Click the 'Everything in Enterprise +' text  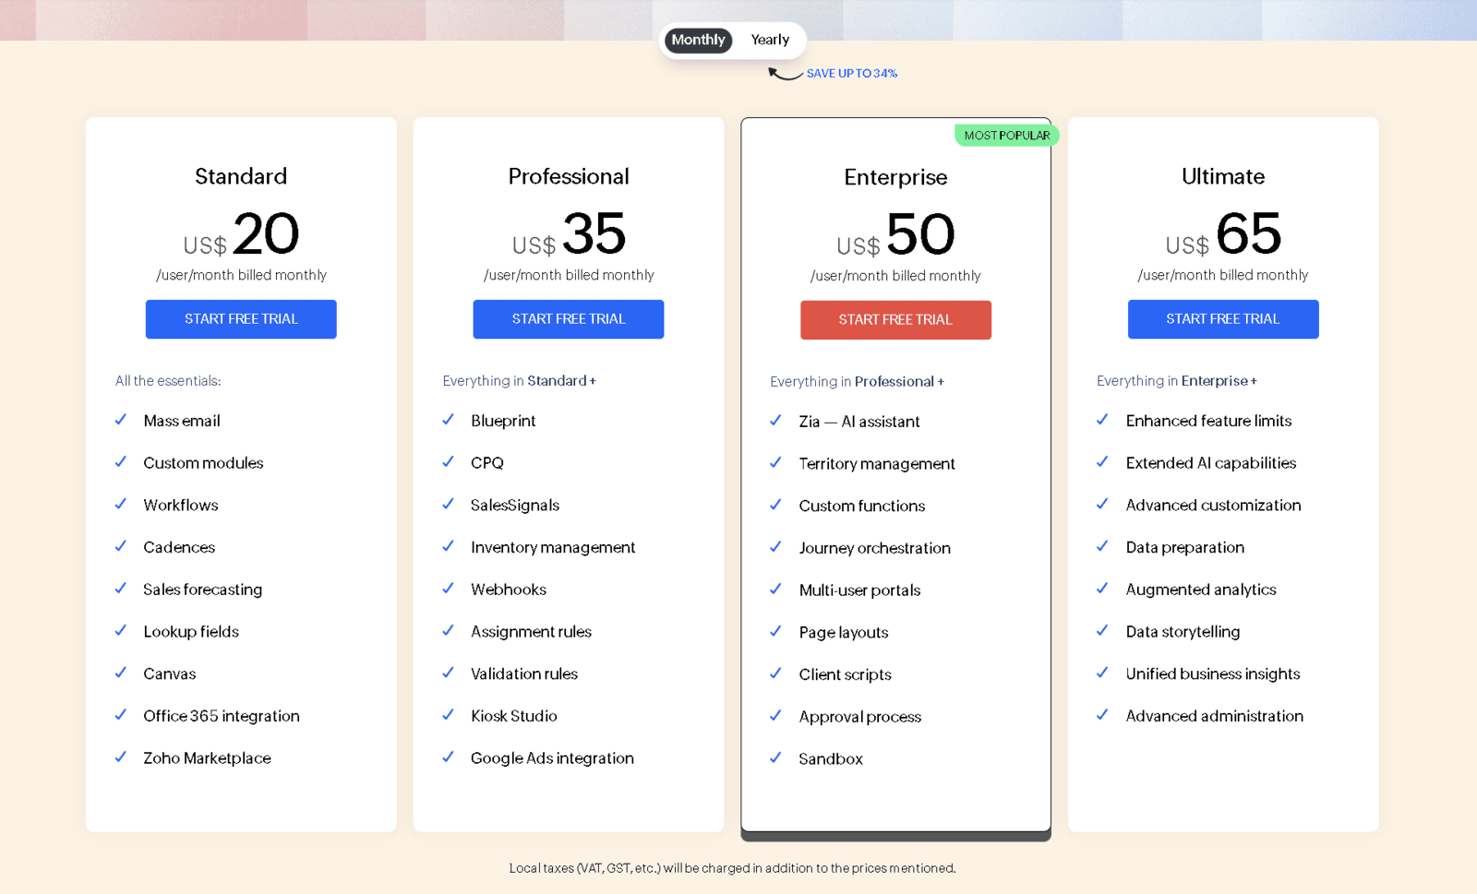click(1176, 381)
